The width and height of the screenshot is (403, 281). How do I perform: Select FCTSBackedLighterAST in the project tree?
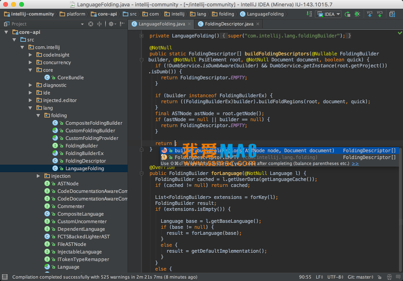coord(84,237)
